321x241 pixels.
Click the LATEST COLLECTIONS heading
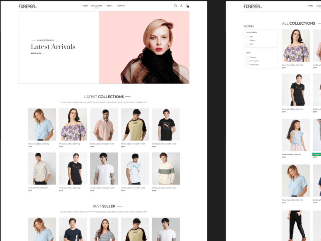(x=104, y=97)
